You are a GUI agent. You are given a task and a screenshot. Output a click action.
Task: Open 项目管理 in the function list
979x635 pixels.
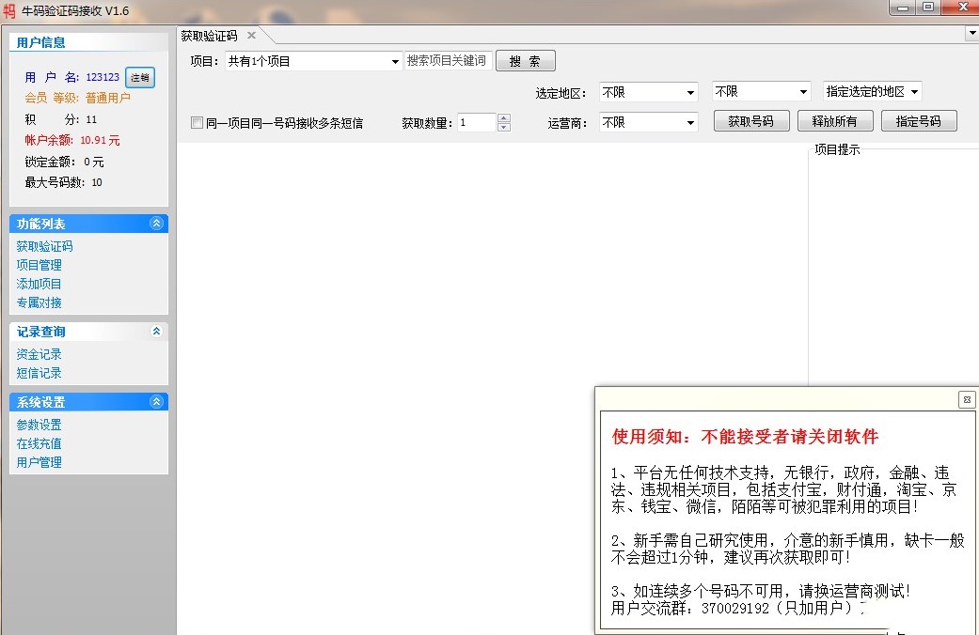coord(39,265)
